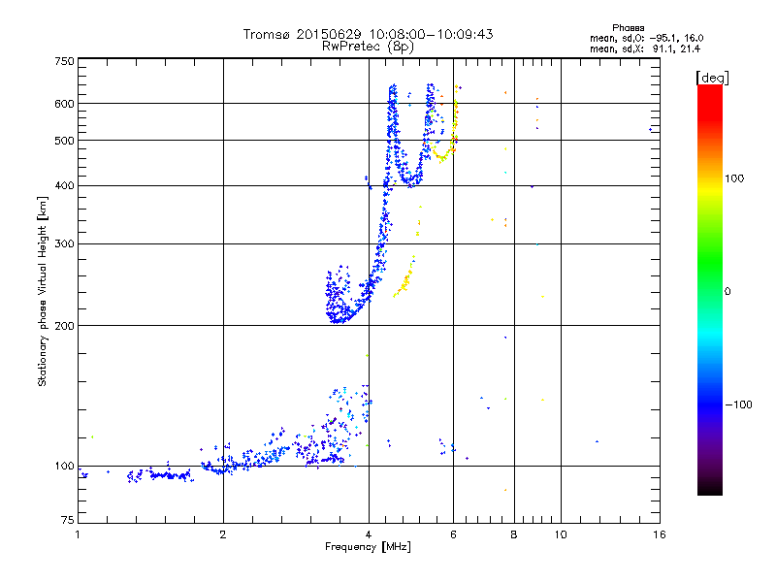Click the x-axis '6' tick label
Image resolution: width=776 pixels, height=582 pixels.
click(x=453, y=534)
